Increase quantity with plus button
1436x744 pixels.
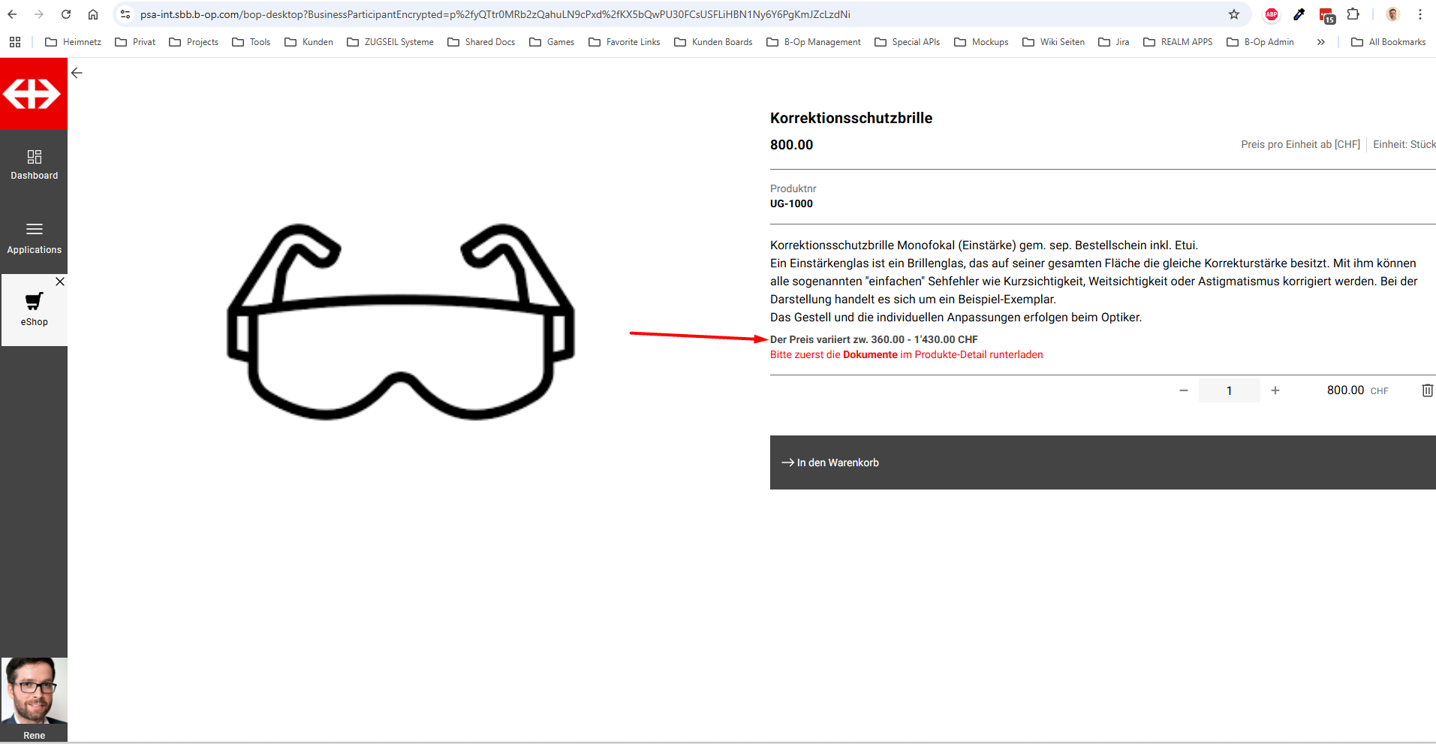click(x=1275, y=390)
